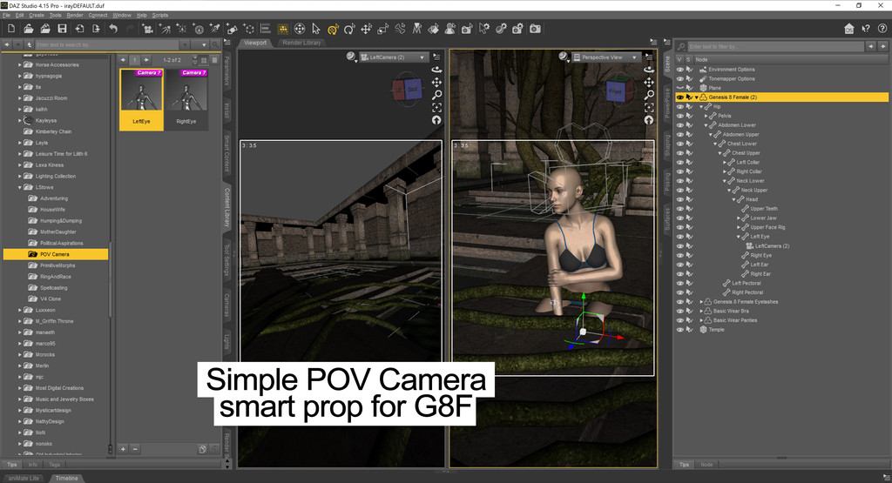Click pan icon in Perspective View viewport
Screen dimensions: 892x483
648,83
